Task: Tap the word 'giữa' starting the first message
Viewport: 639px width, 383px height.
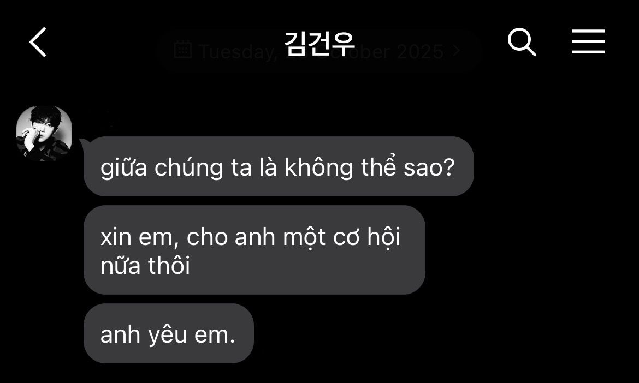Action: coord(123,167)
